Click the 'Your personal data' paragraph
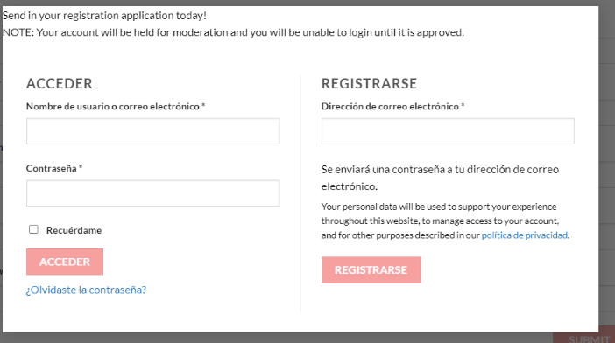 (x=445, y=220)
